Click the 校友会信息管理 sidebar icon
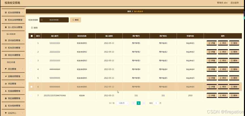The width and height of the screenshot is (245, 116). coord(6,20)
